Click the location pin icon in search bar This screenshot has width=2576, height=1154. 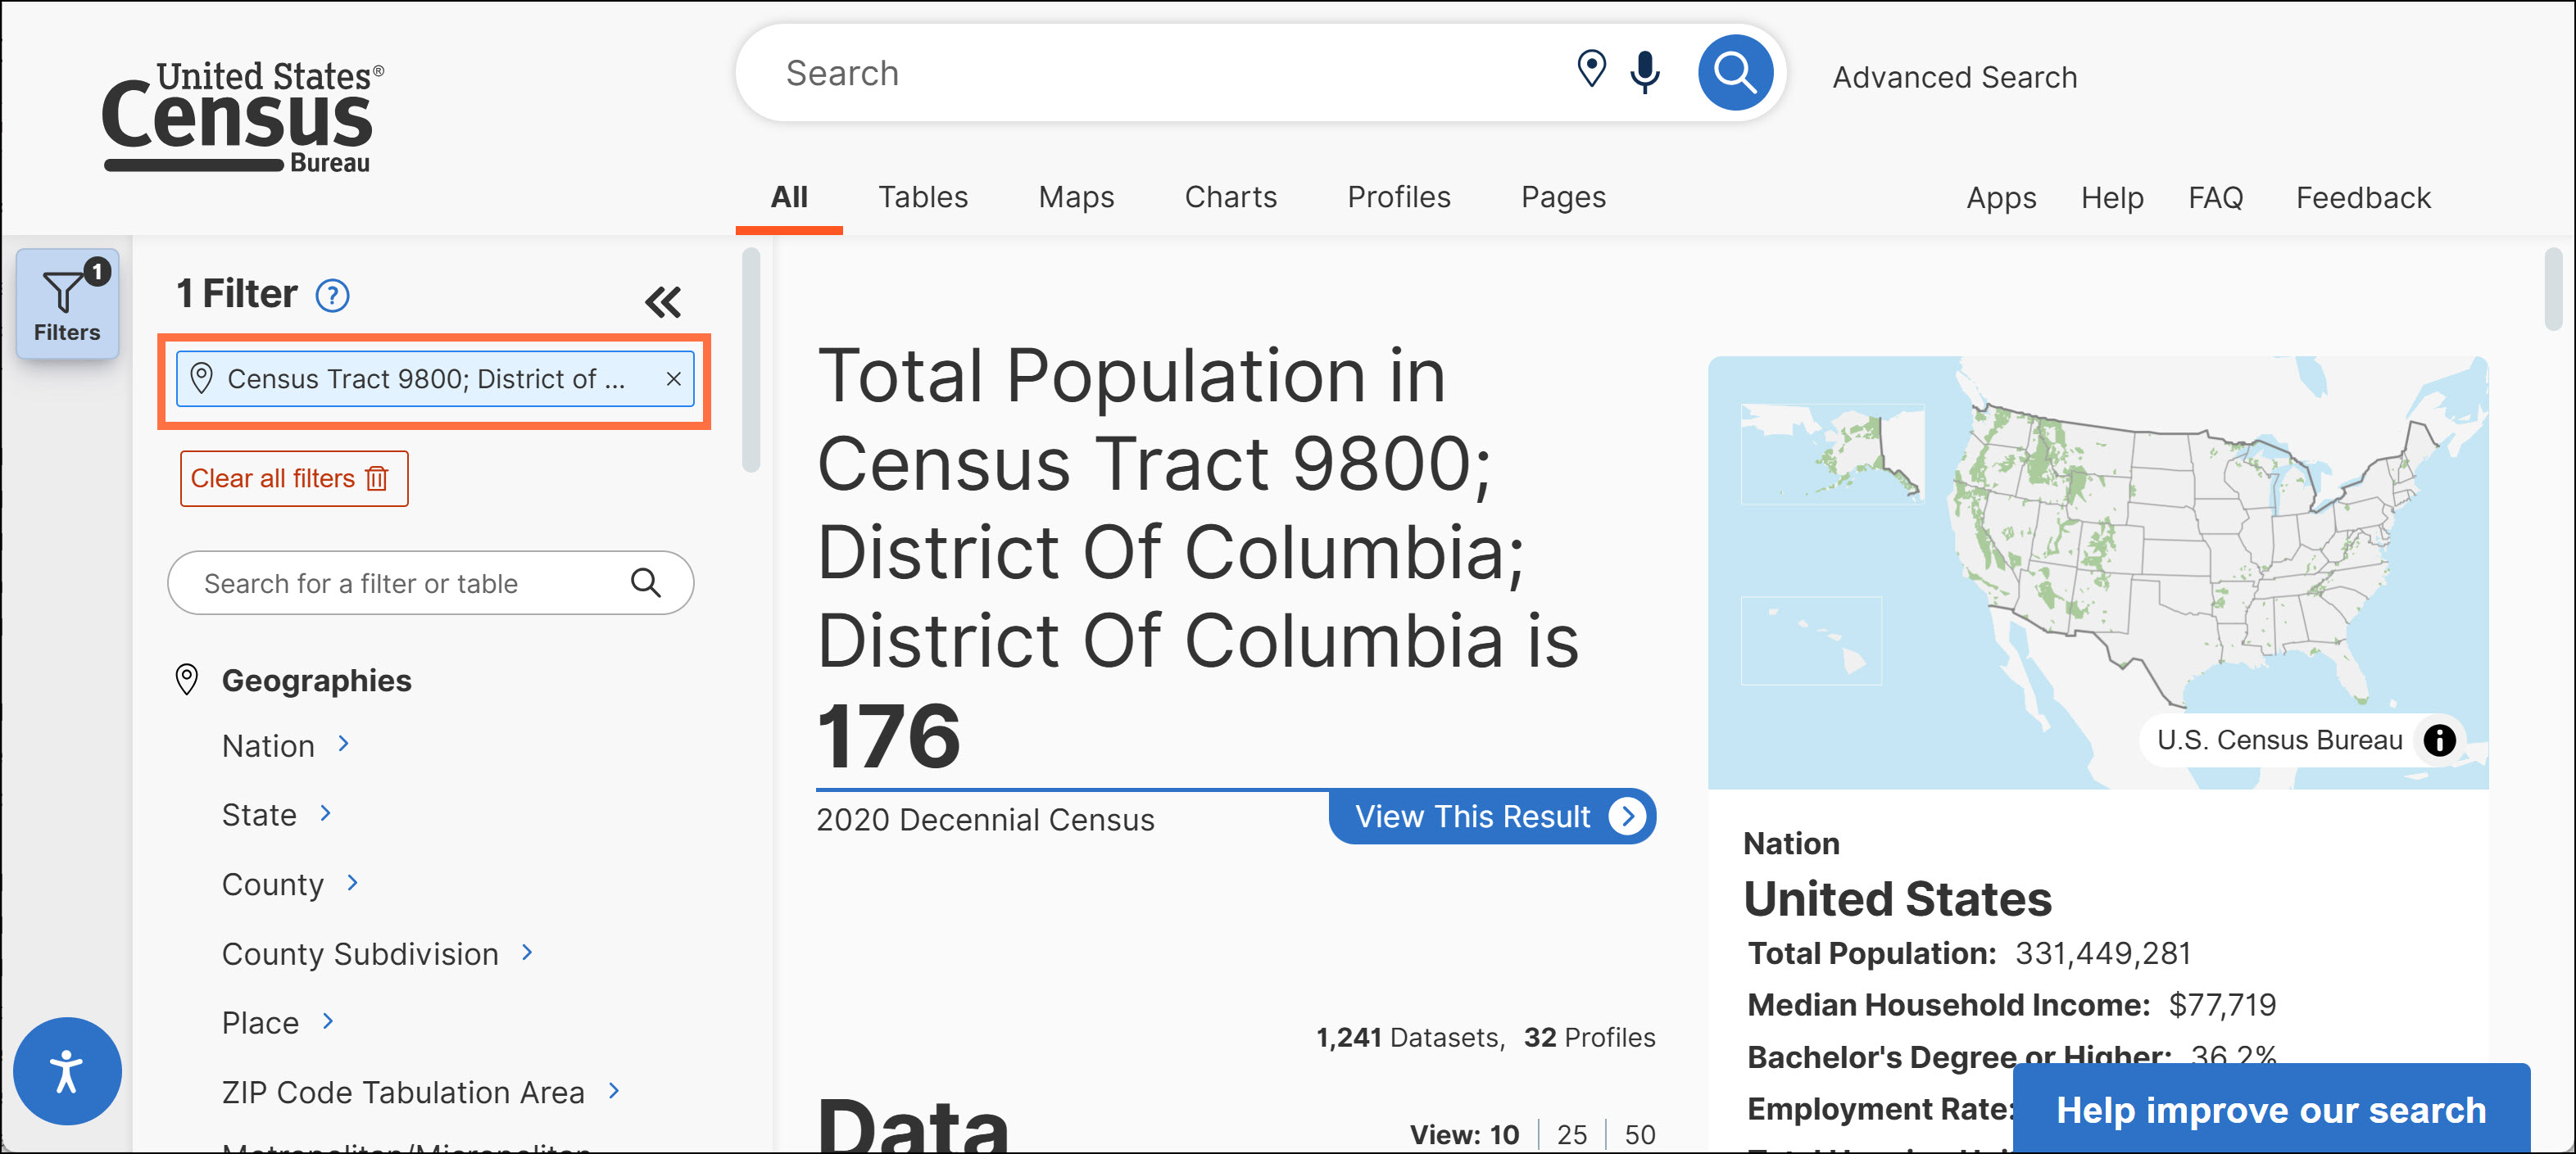1591,70
